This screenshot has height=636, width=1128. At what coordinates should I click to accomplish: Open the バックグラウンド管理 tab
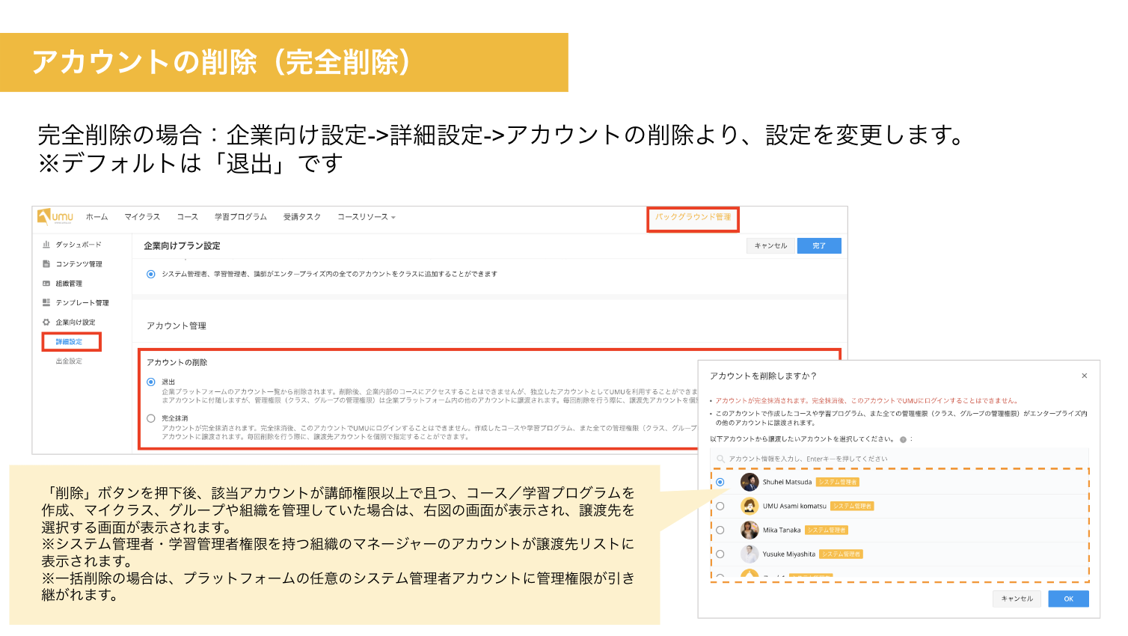pyautogui.click(x=693, y=217)
